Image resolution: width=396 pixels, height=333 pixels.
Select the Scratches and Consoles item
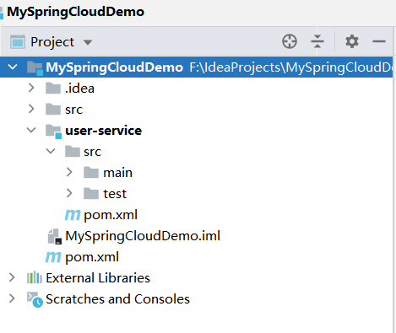click(117, 299)
